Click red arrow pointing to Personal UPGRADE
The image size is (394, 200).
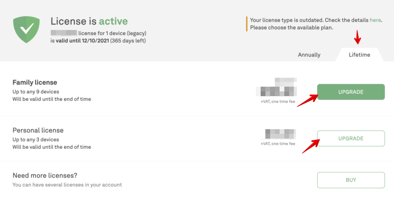click(311, 146)
